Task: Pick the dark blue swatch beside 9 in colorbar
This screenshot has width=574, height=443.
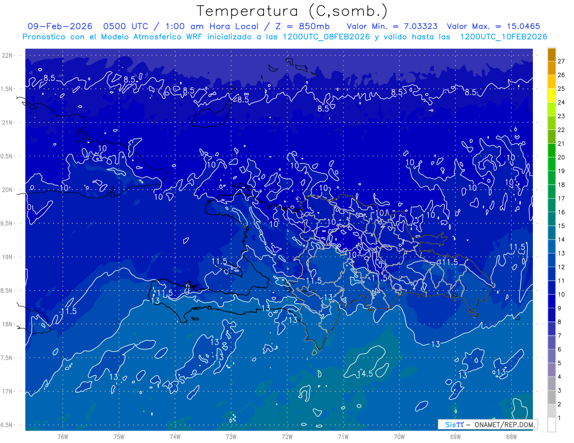Action: click(552, 302)
